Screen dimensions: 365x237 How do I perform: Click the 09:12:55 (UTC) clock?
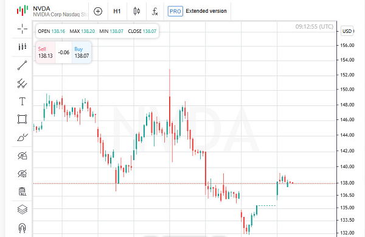[315, 27]
